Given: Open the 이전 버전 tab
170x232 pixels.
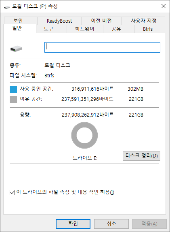Looking at the screenshot, I should [x=101, y=21].
